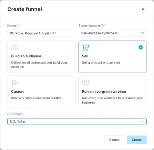Screen dimensions: 154x150
Task: Choose the Run an evergreen webinar card
Action: tap(112, 92)
